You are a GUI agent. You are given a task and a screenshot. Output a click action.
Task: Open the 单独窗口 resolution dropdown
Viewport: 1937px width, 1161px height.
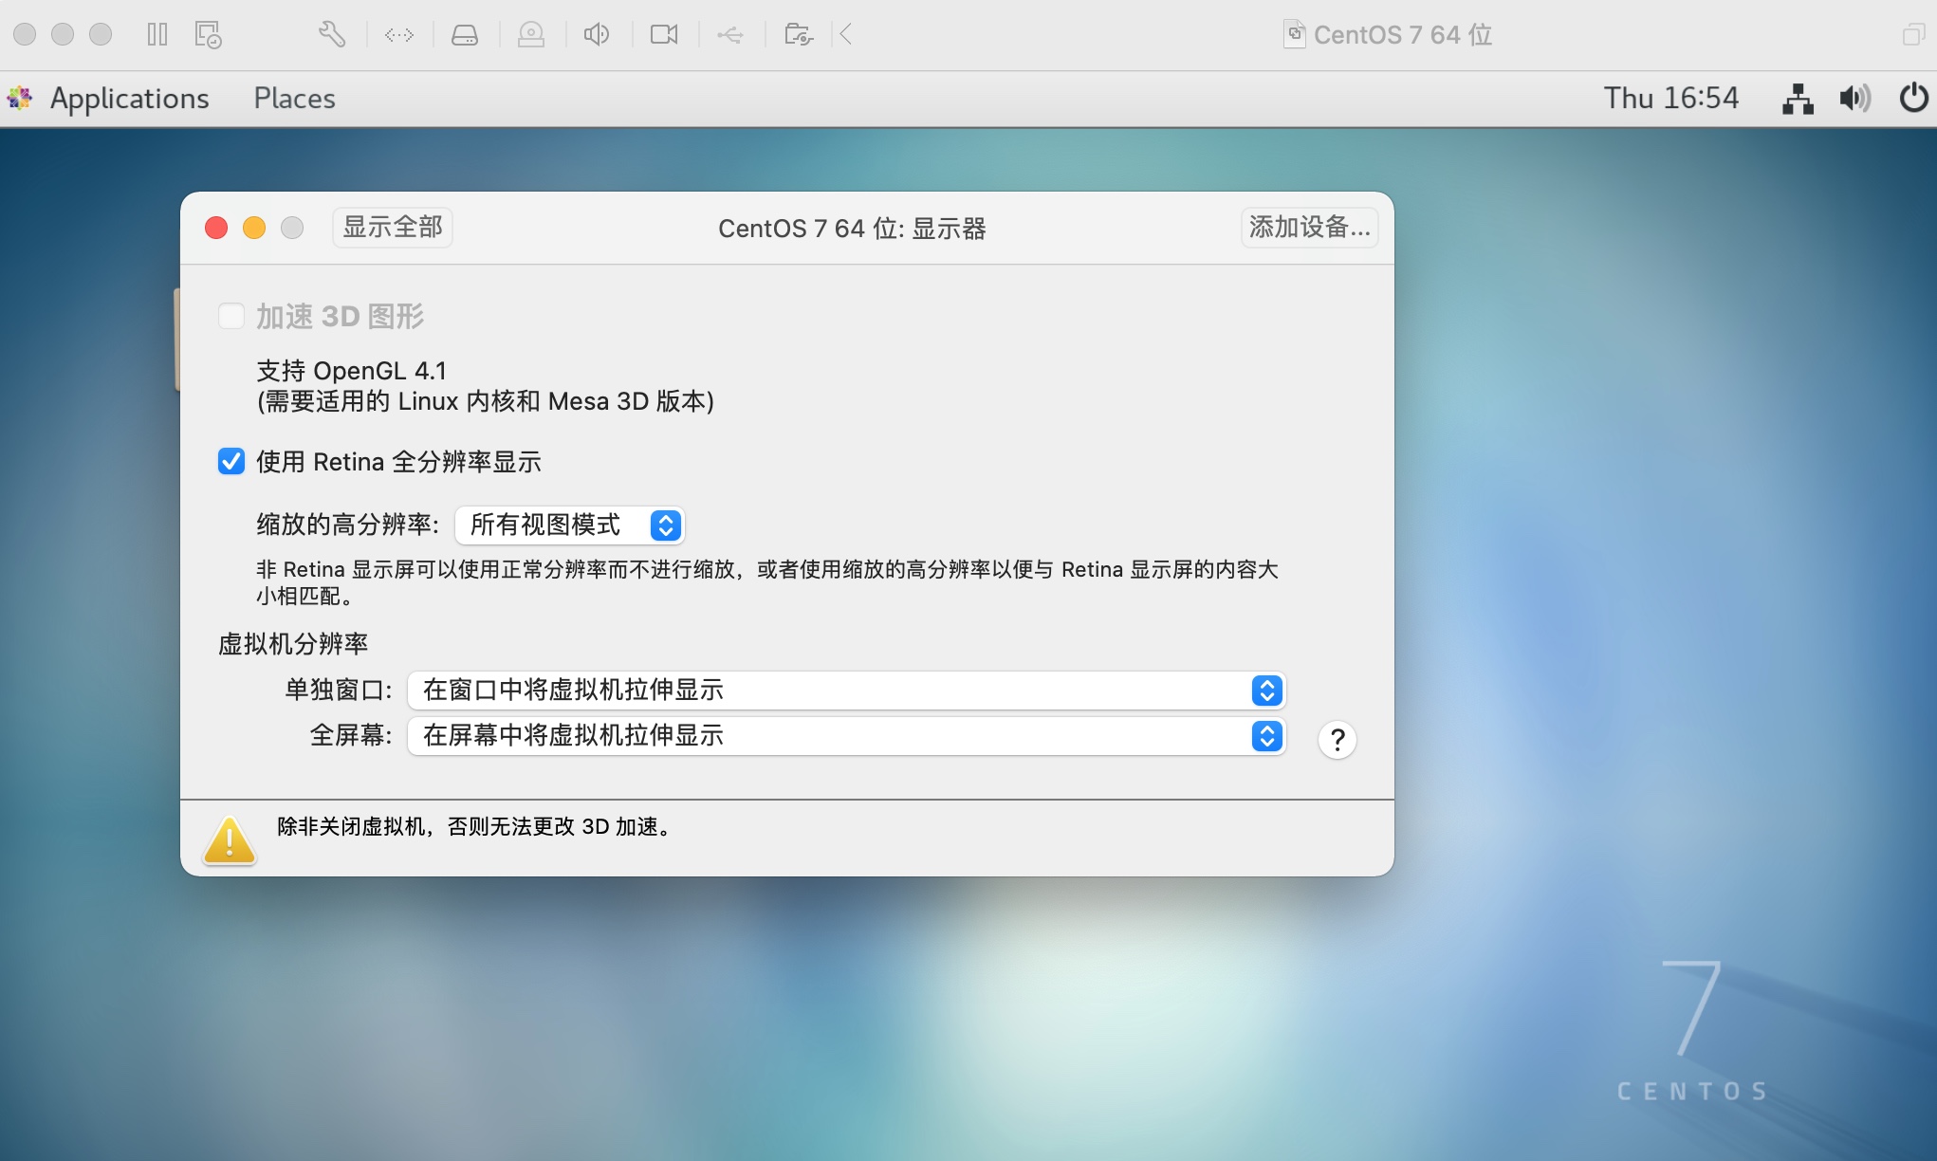click(x=847, y=691)
